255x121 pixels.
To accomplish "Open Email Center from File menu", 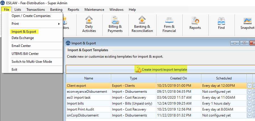I will [21, 46].
